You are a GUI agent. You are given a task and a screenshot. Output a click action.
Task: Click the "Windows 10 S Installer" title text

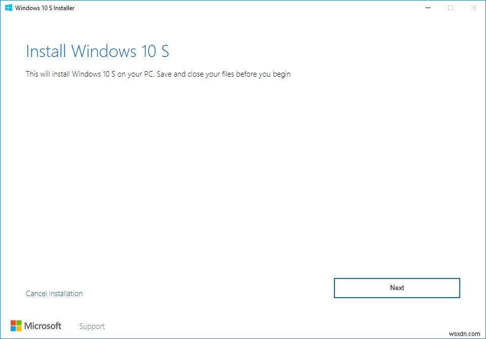coord(44,8)
